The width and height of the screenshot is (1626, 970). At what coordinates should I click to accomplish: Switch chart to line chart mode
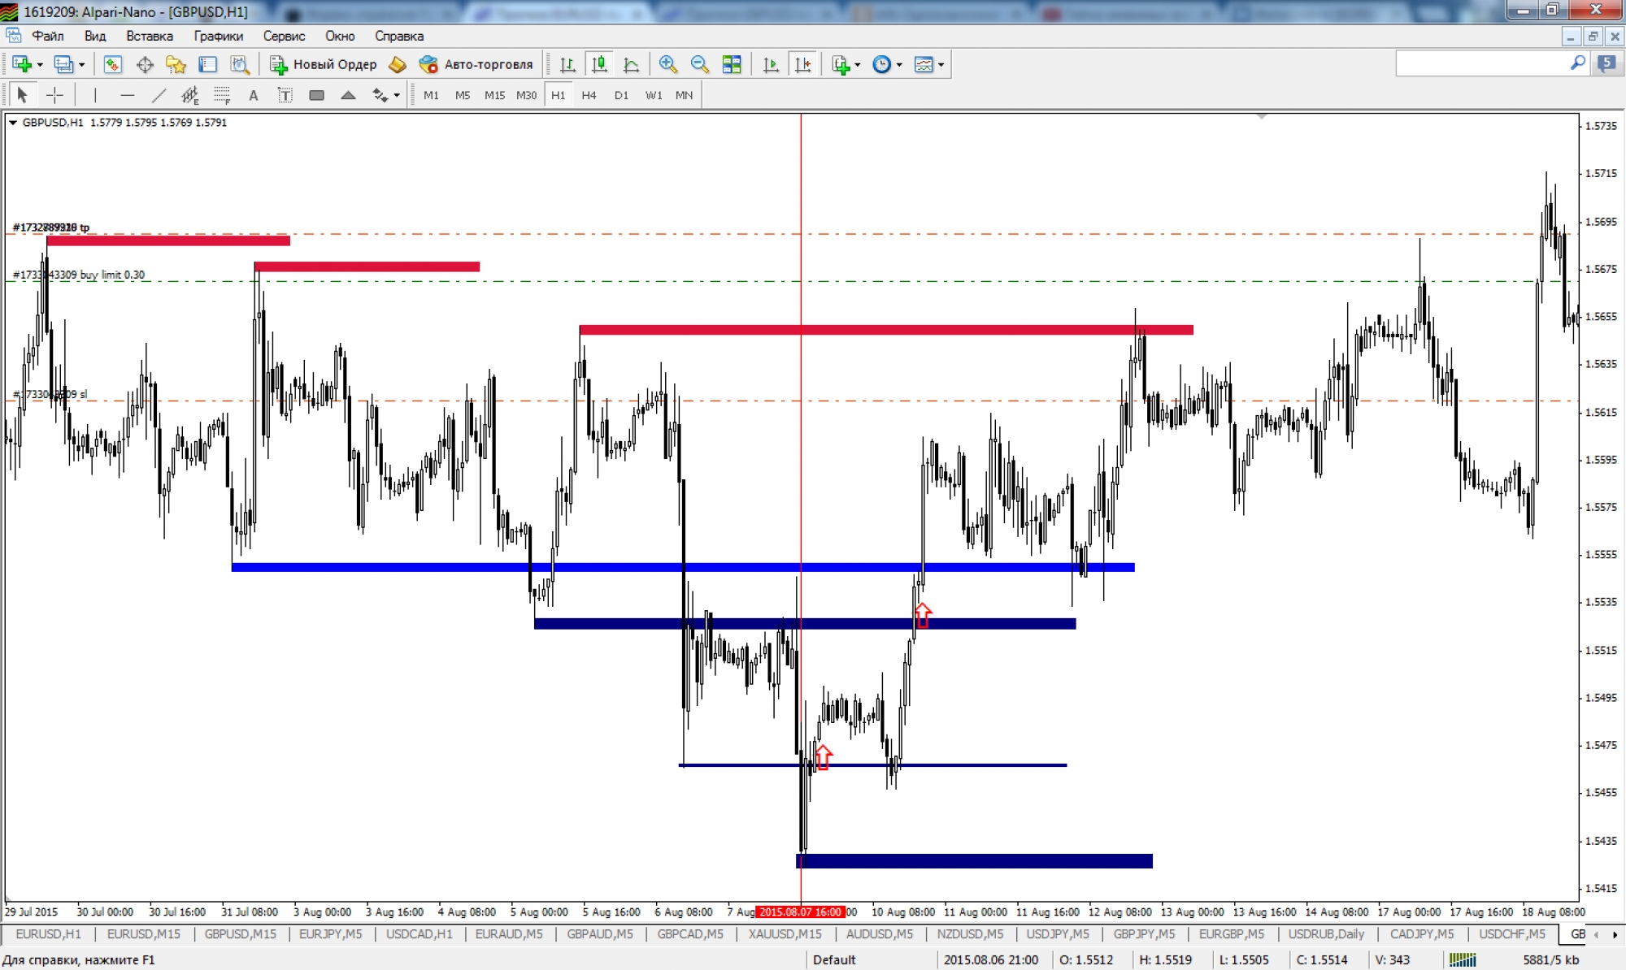tap(631, 64)
